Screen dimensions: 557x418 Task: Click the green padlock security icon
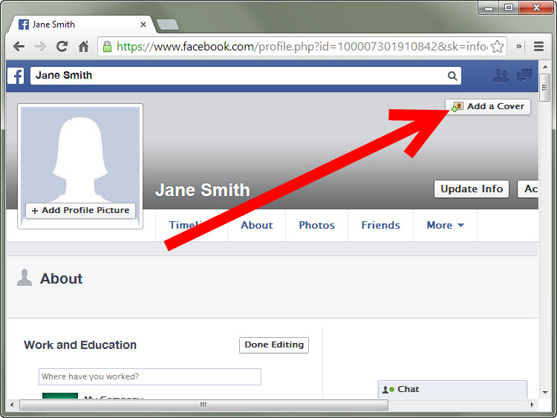tap(107, 47)
